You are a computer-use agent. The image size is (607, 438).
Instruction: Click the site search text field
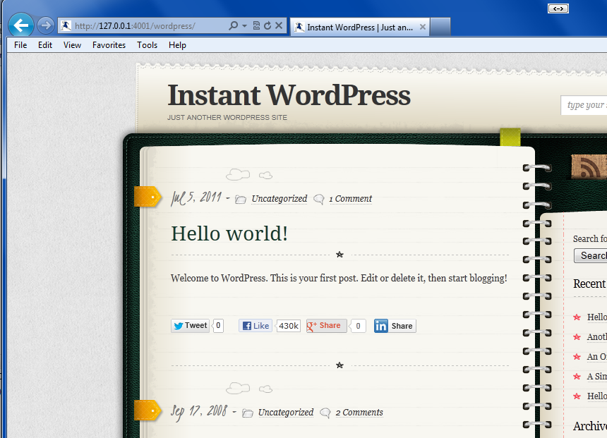(586, 105)
